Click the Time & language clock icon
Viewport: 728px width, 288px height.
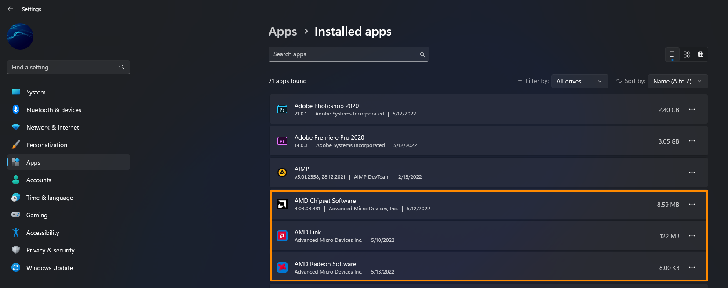pos(16,197)
